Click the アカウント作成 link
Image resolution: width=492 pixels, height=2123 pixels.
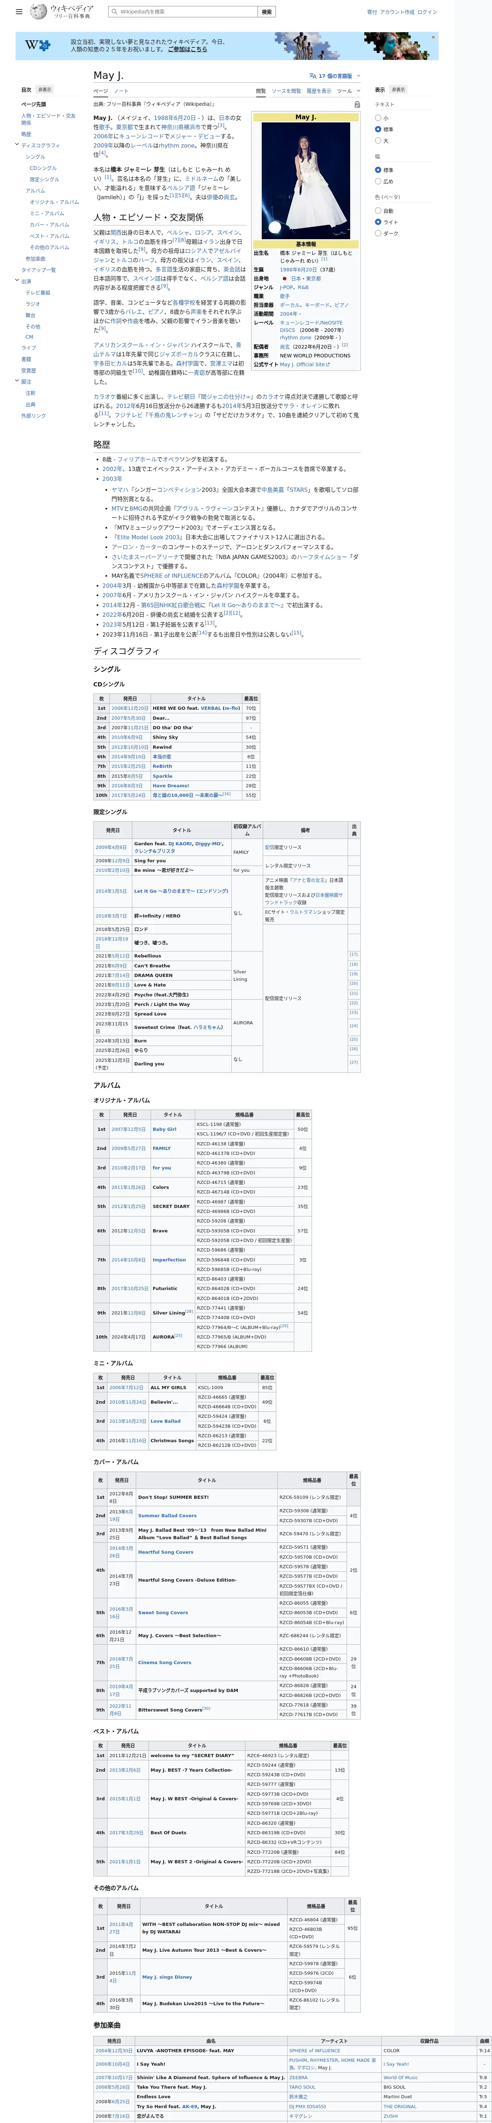[397, 12]
